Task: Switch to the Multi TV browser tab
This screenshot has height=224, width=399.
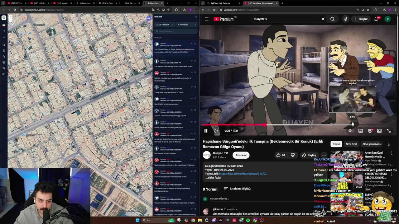Action: pos(130,3)
